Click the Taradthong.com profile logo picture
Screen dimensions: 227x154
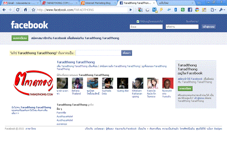coord(33,83)
